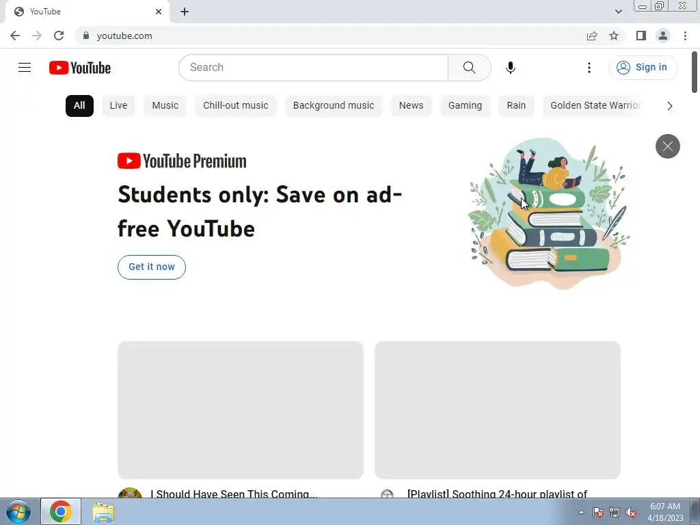Click the Sign in button

[643, 68]
